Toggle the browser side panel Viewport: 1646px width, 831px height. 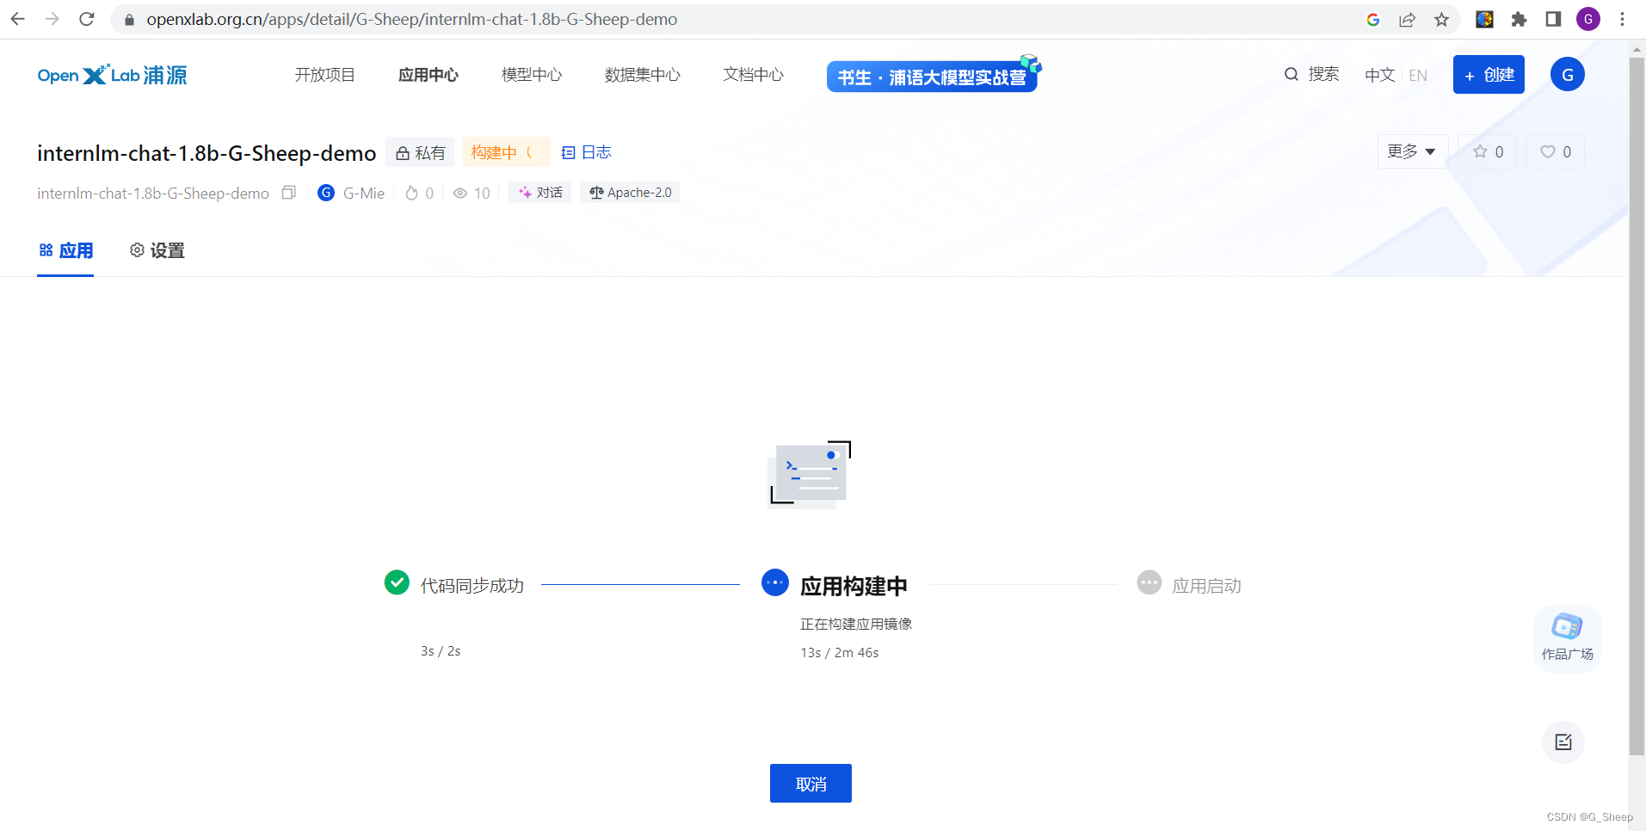pyautogui.click(x=1553, y=19)
